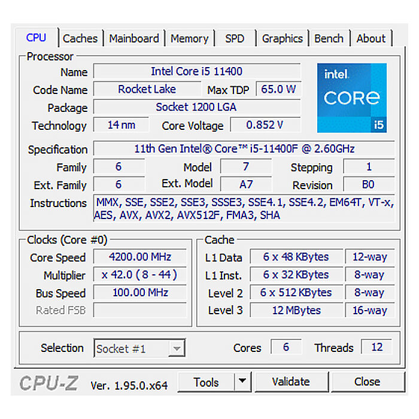
Task: Expand the Tools dropdown arrow
Action: pyautogui.click(x=242, y=381)
